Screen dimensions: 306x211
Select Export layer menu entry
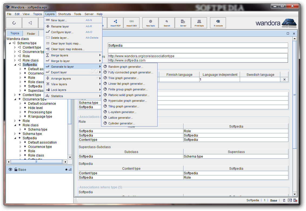[x=73, y=72]
